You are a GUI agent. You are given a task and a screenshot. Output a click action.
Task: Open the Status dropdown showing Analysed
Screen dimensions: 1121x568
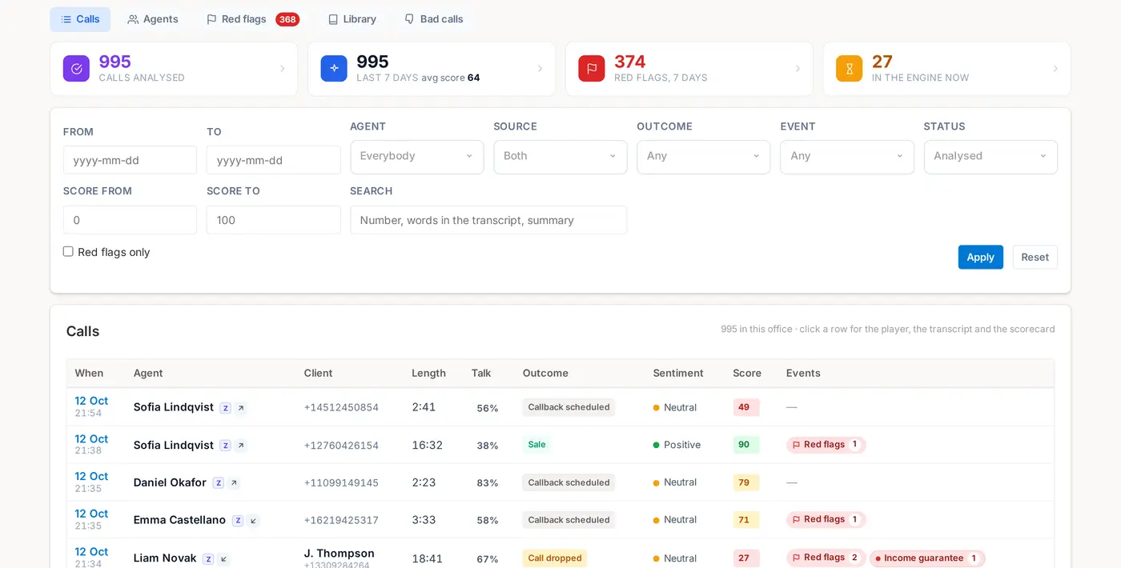click(990, 157)
